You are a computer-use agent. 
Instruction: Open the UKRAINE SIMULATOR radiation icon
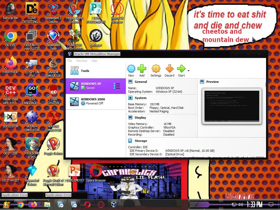click(53, 121)
